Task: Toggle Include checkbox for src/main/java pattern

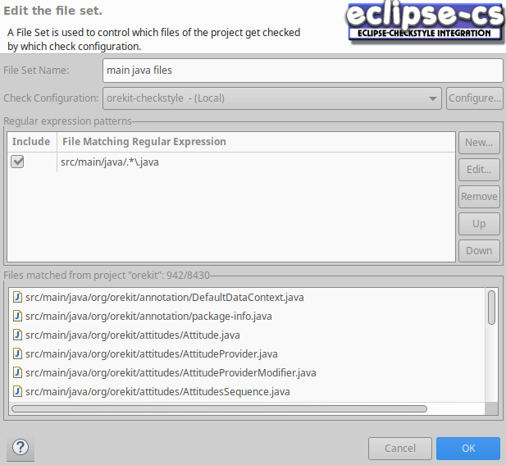Action: 17,162
